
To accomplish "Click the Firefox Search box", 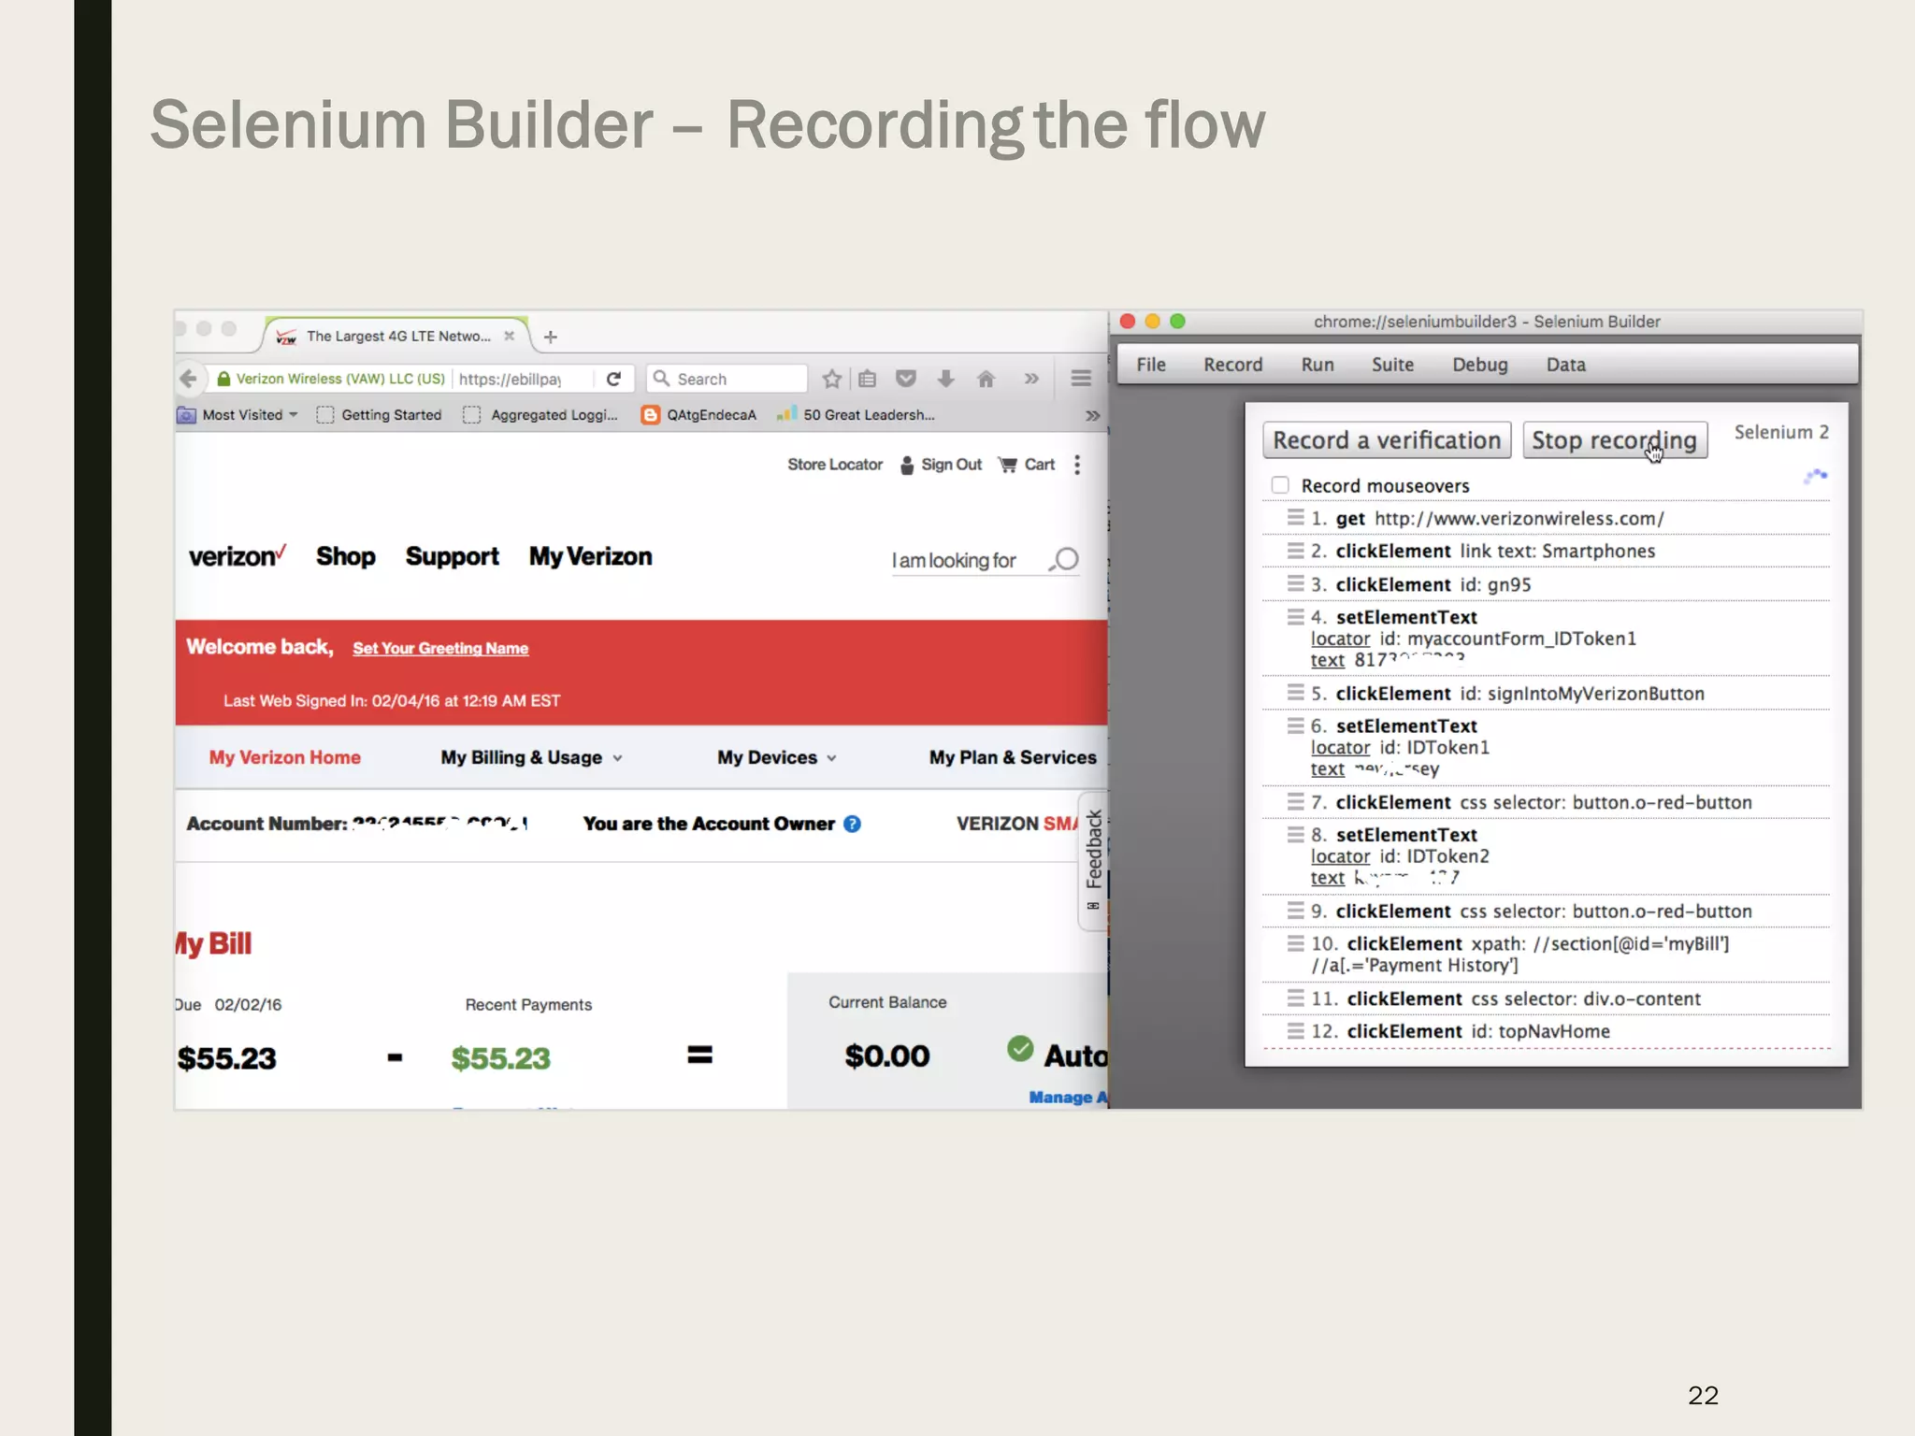I will (727, 379).
